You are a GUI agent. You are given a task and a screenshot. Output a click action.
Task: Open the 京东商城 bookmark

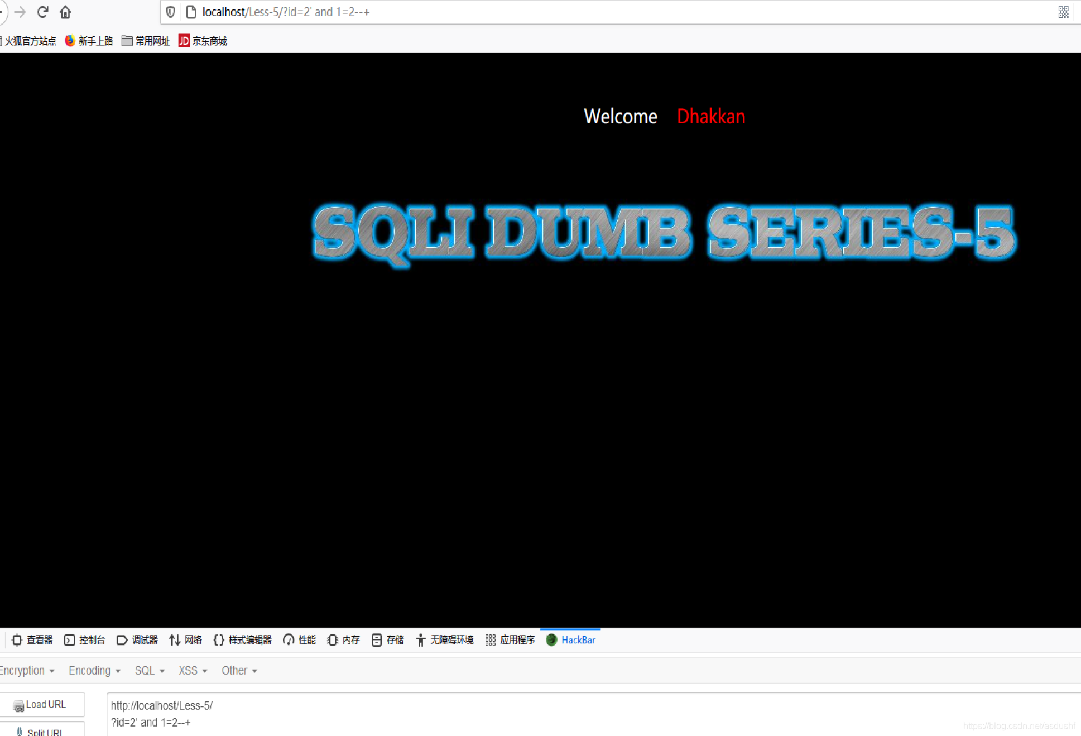click(203, 41)
